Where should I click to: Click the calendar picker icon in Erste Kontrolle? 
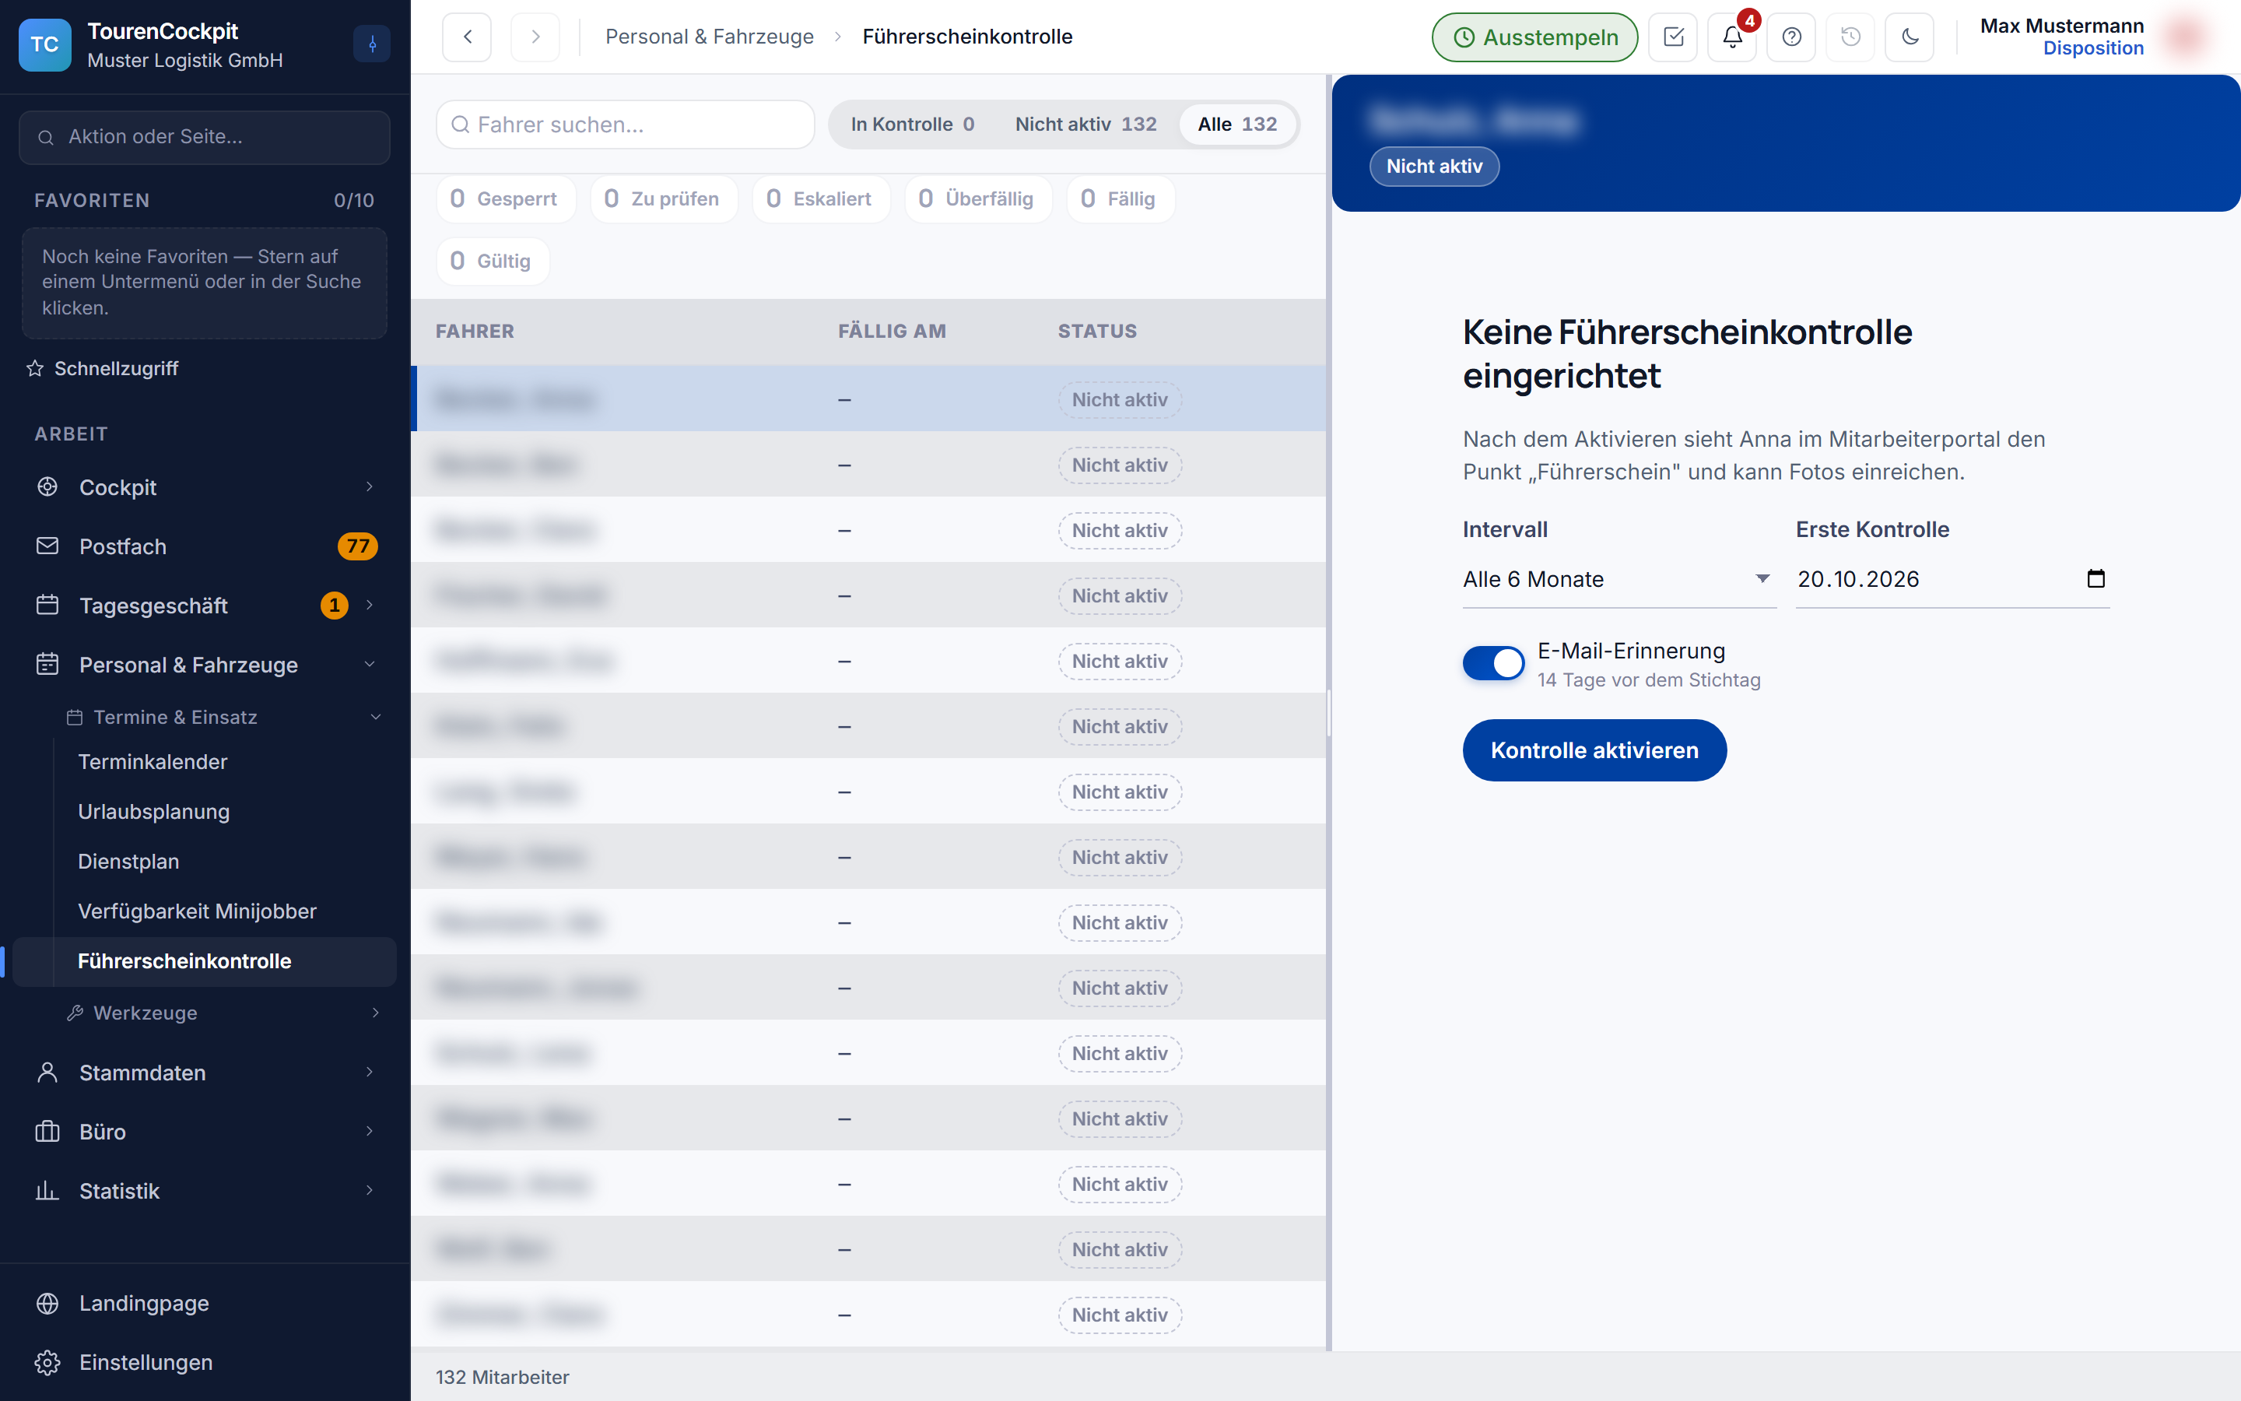pyautogui.click(x=2095, y=579)
